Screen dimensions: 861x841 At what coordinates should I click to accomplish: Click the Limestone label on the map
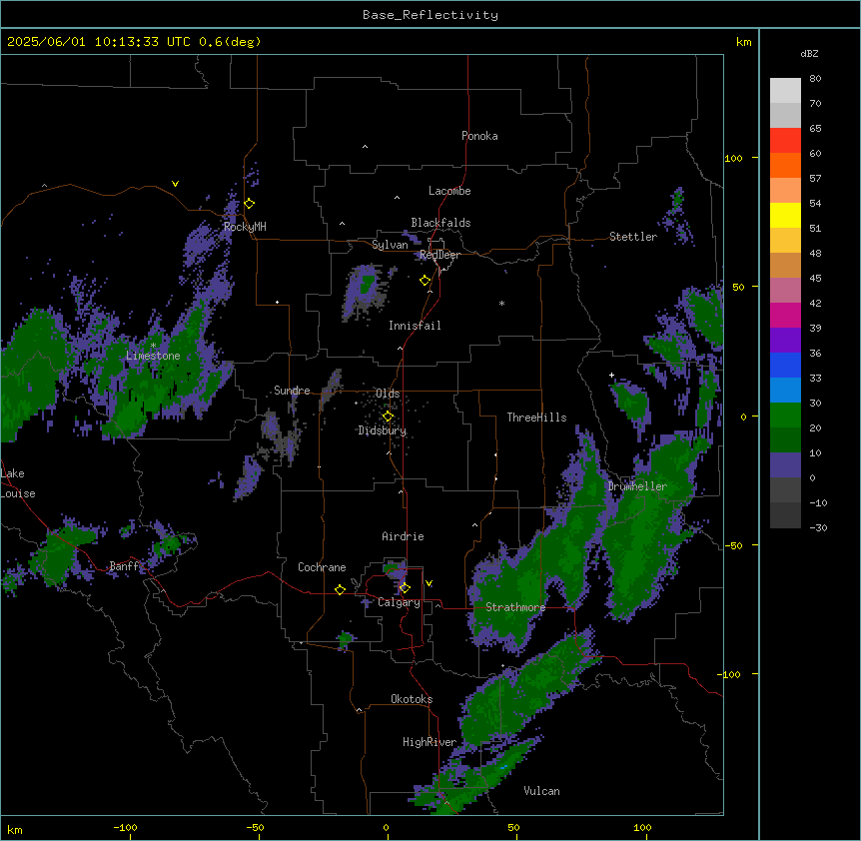click(x=153, y=356)
